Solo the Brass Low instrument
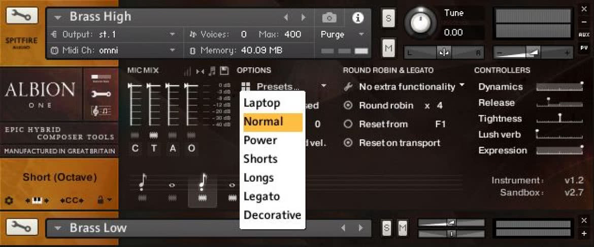Screen dimensions: 594x247 [x=386, y=228]
